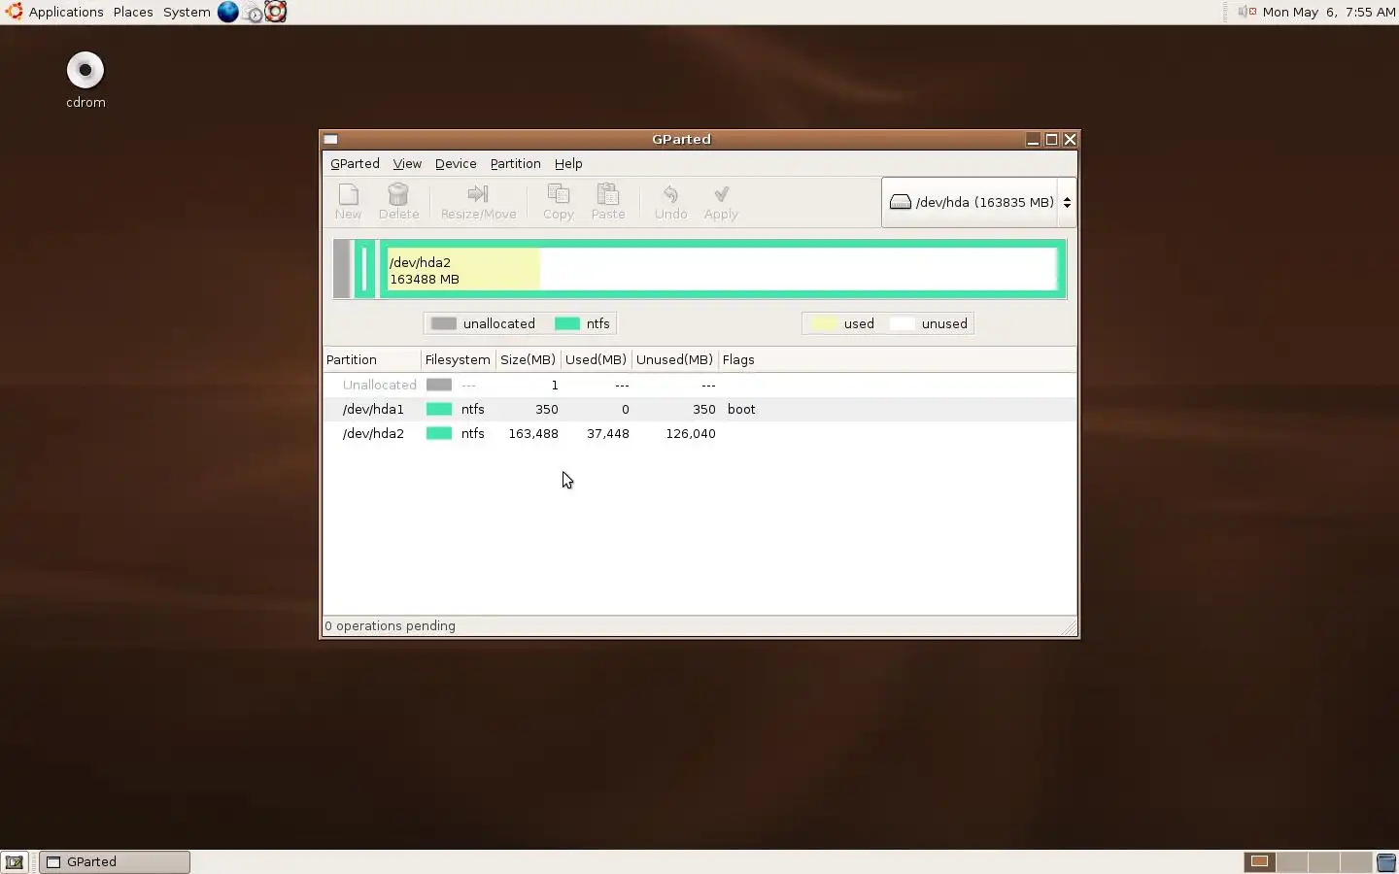Click the Paste toolbar icon

coord(608,202)
